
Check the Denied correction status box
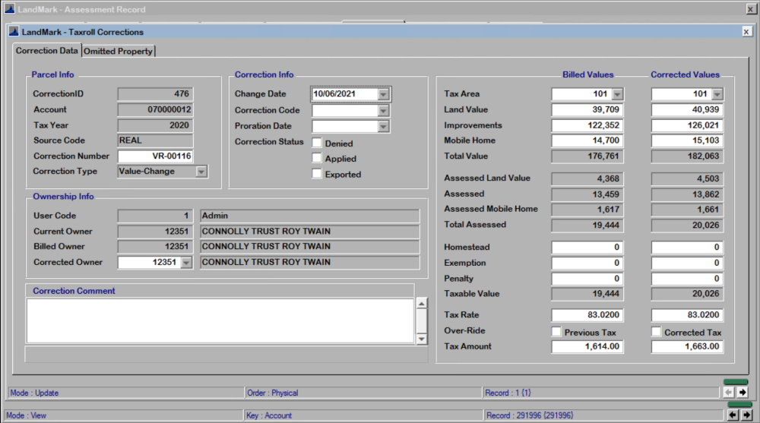pyautogui.click(x=317, y=144)
